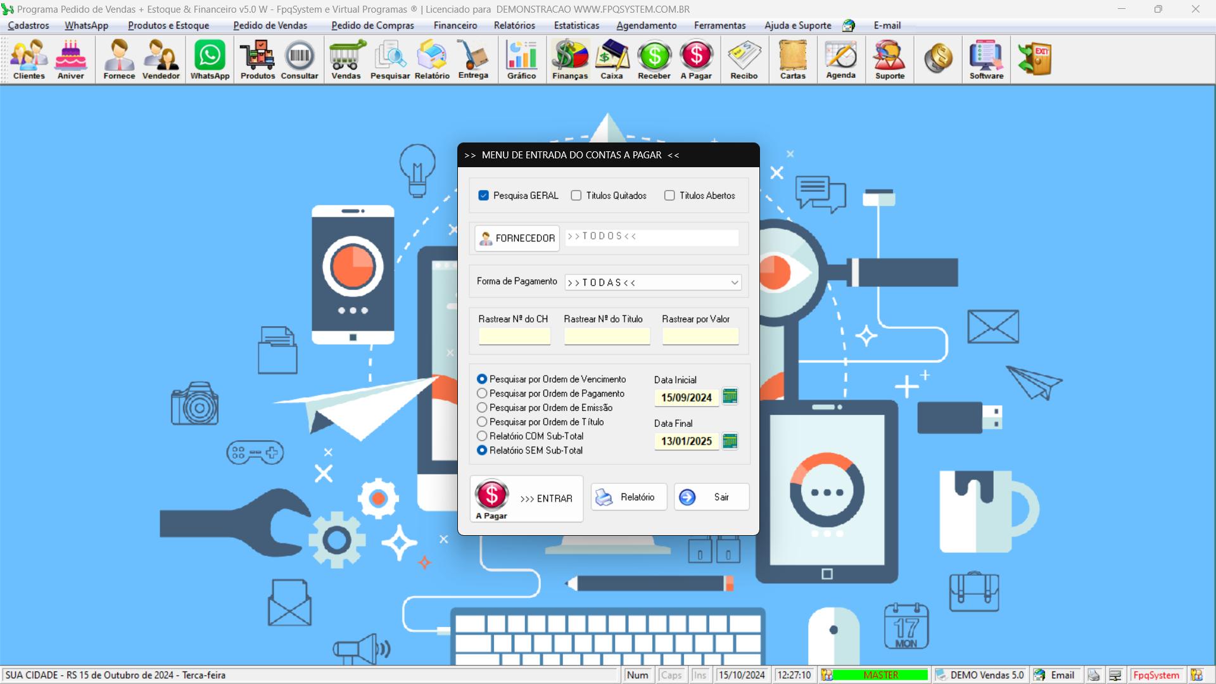
Task: Open the Agenda toolbar icon
Action: point(841,60)
